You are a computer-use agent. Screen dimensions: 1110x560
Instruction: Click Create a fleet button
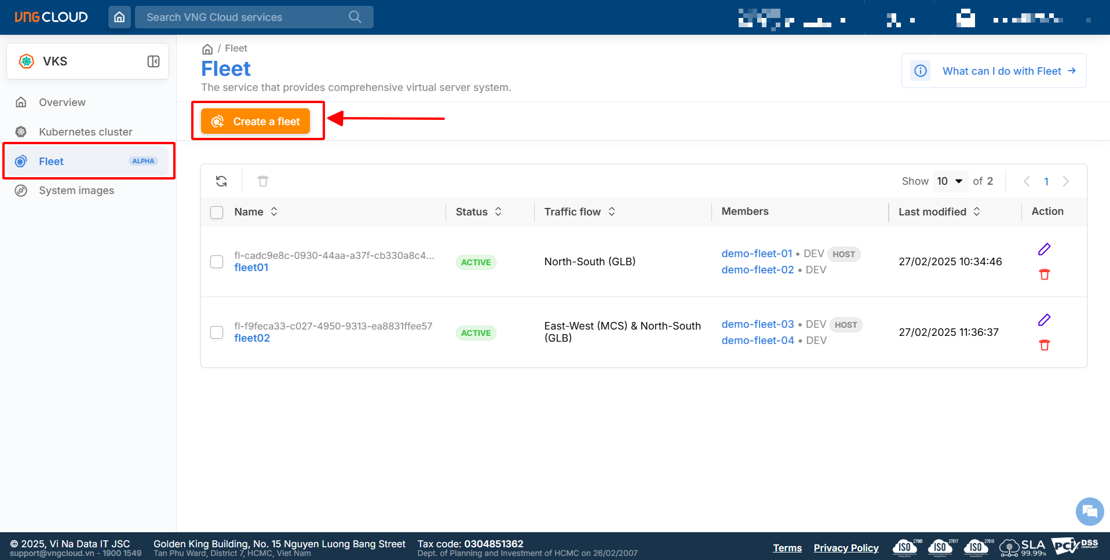tap(255, 122)
